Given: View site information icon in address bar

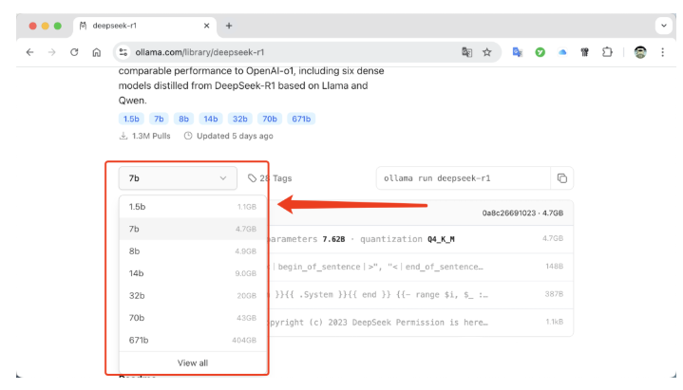Looking at the screenshot, I should (123, 52).
